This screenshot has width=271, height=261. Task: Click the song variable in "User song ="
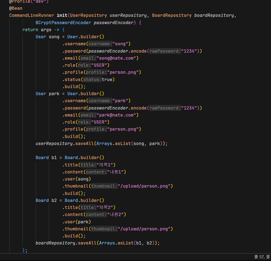pos(54,37)
